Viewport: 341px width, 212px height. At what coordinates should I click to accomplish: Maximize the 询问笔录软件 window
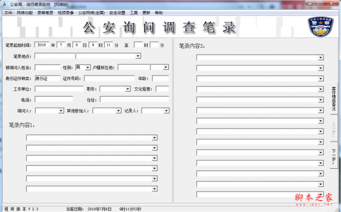[319, 3]
